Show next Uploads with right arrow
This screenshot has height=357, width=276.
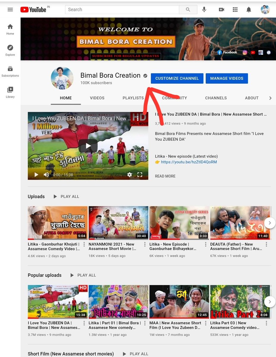coord(270,223)
